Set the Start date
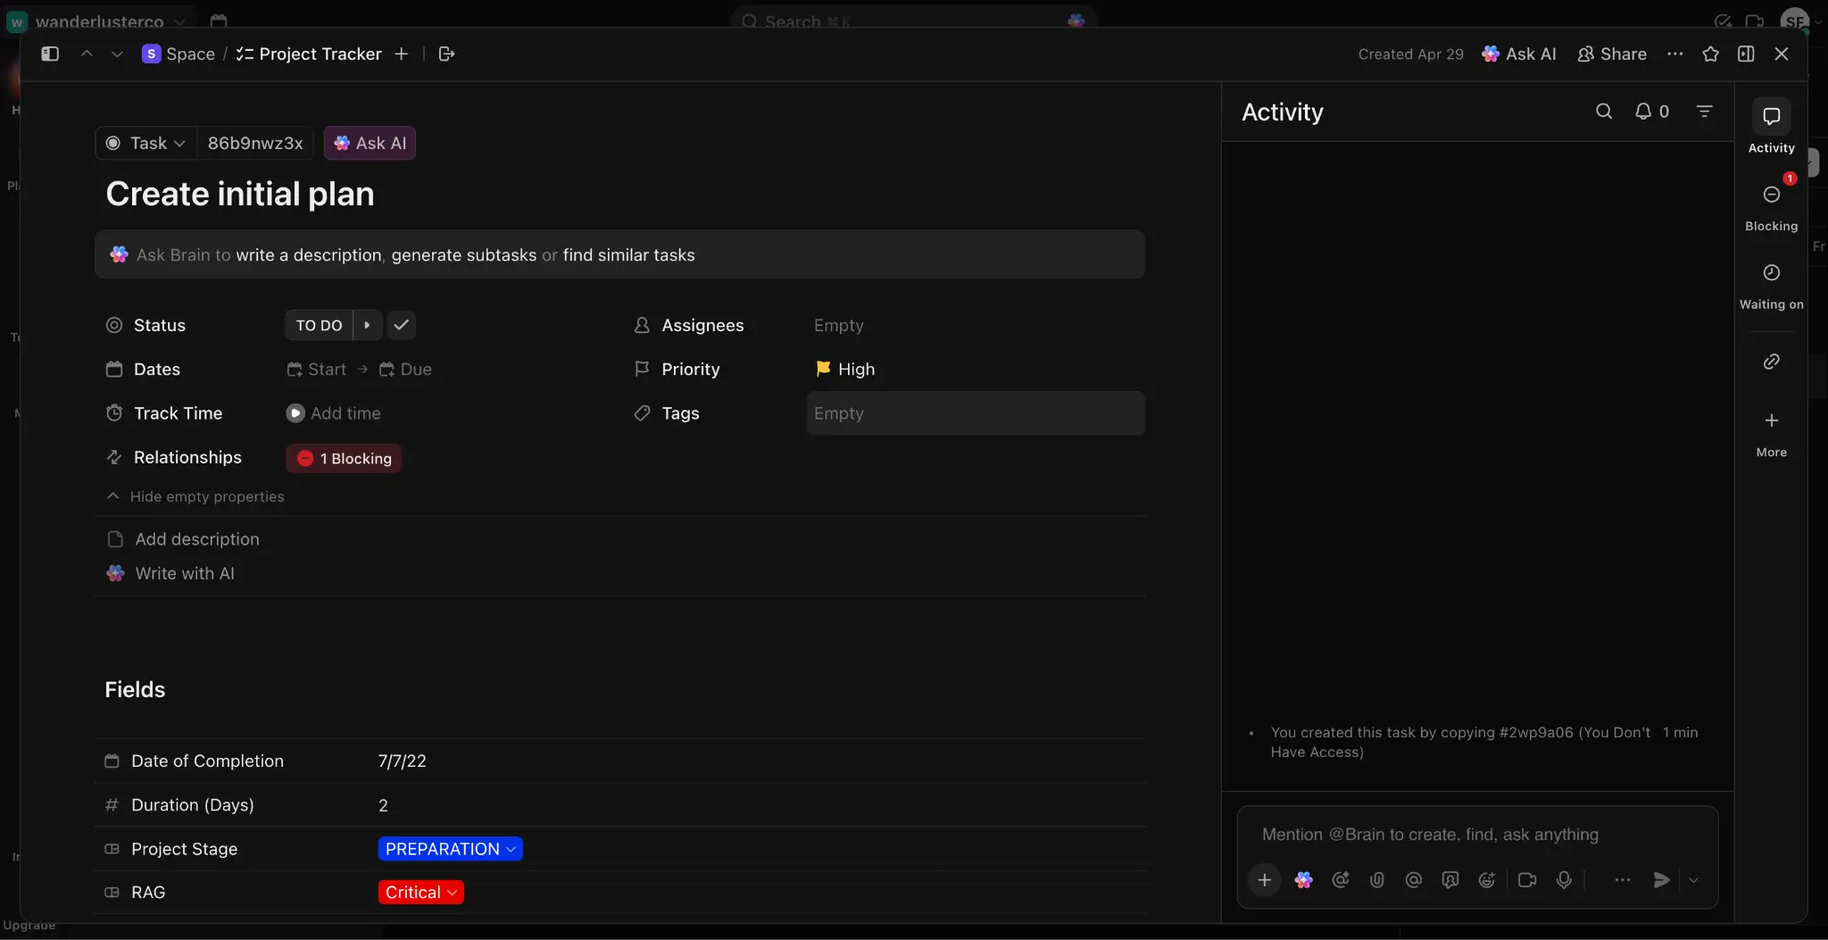 pos(316,369)
